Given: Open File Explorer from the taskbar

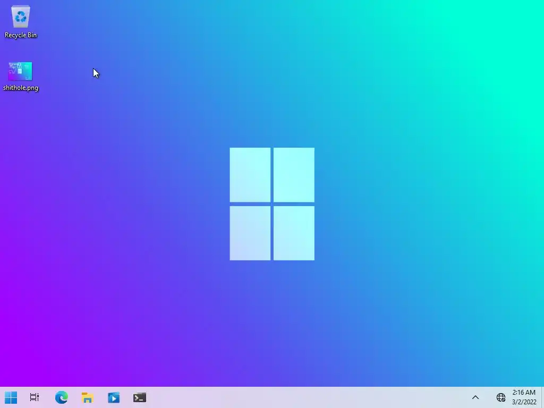Looking at the screenshot, I should pos(88,397).
